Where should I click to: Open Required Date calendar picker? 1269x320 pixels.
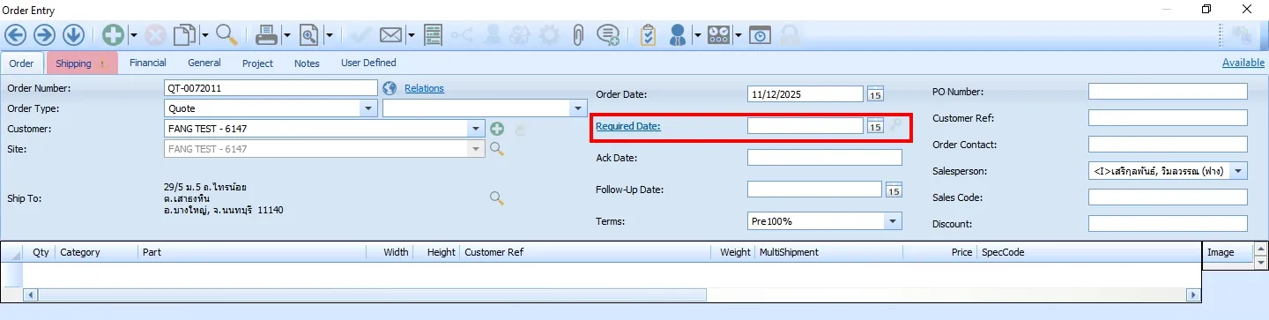[875, 126]
